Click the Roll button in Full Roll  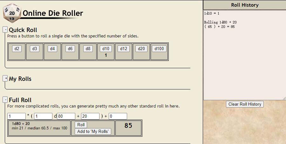[x=81, y=125]
